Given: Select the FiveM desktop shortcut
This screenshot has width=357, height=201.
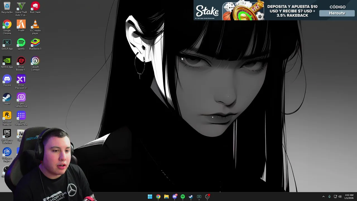Looking at the screenshot, I should (21, 26).
